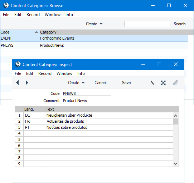Click the Cancel button
Image resolution: width=194 pixels, height=183 pixels.
coord(101,83)
